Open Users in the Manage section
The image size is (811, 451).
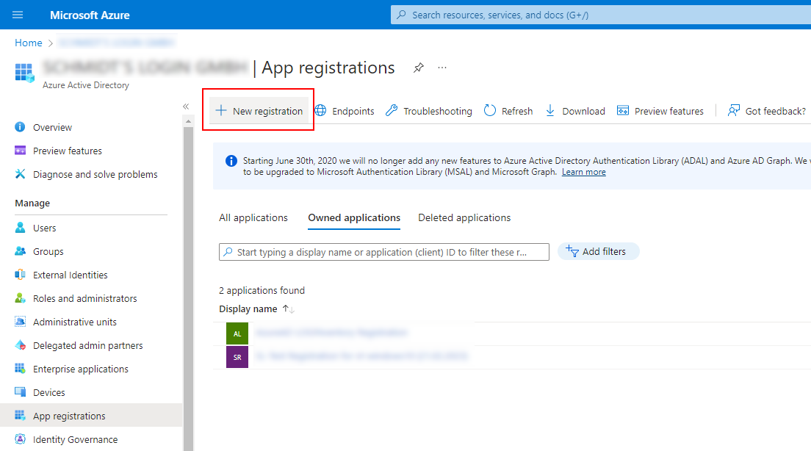(45, 228)
